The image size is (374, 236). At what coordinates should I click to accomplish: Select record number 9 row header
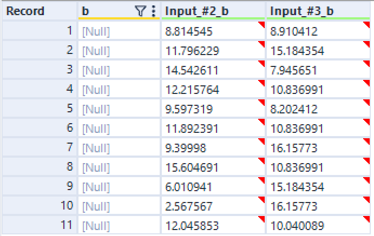40,186
